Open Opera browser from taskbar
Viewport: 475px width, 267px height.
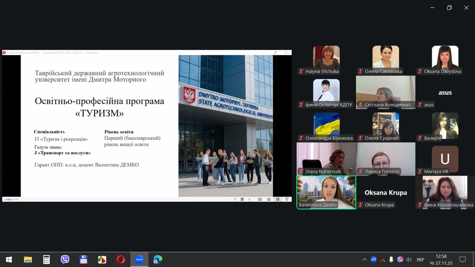tap(121, 259)
